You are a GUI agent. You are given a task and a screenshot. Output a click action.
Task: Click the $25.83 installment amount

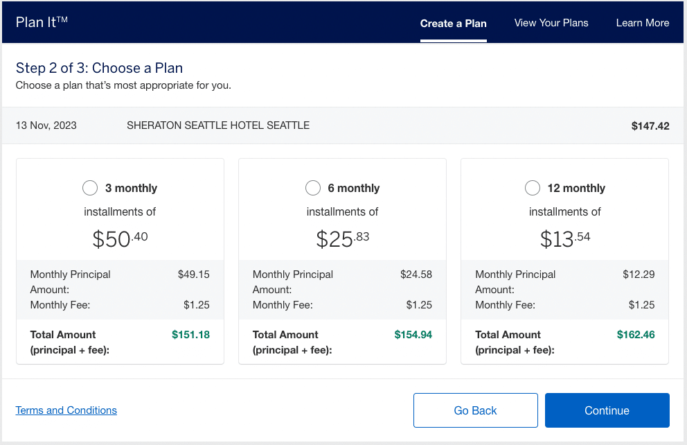[x=343, y=238]
